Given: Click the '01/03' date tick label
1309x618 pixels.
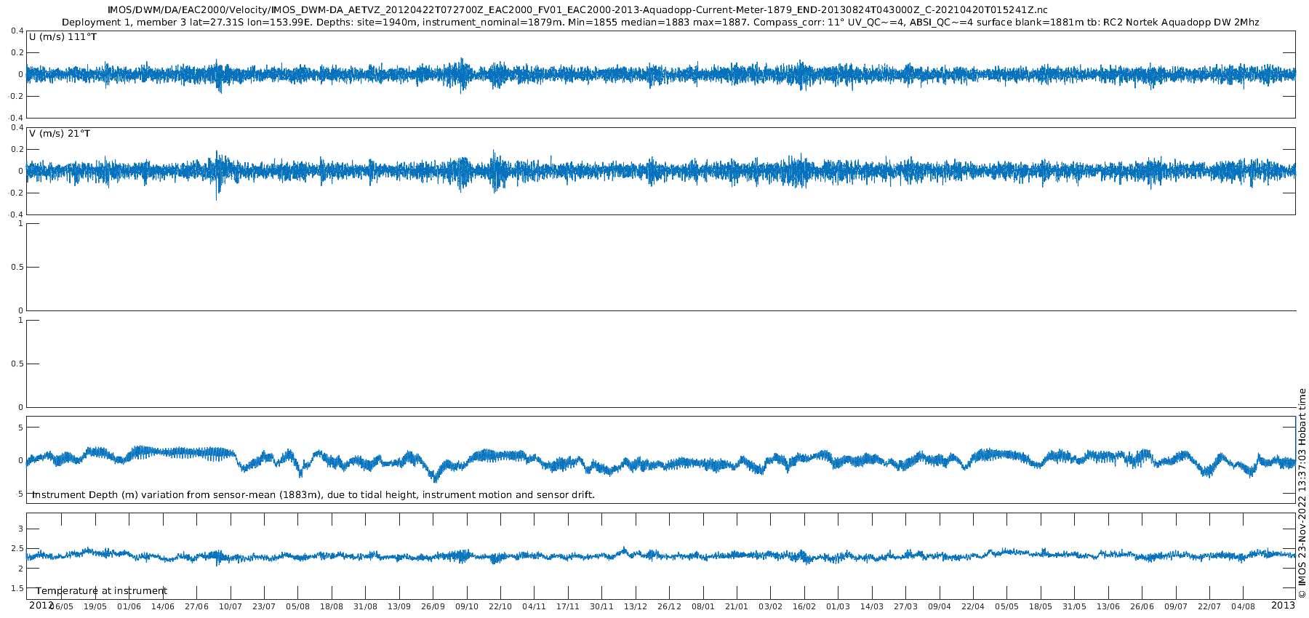Looking at the screenshot, I should pos(838,606).
